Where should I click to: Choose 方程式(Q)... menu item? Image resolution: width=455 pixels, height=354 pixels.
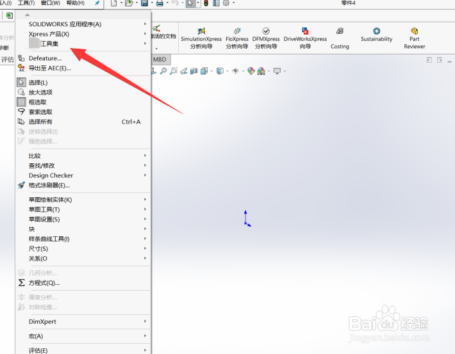point(83,283)
